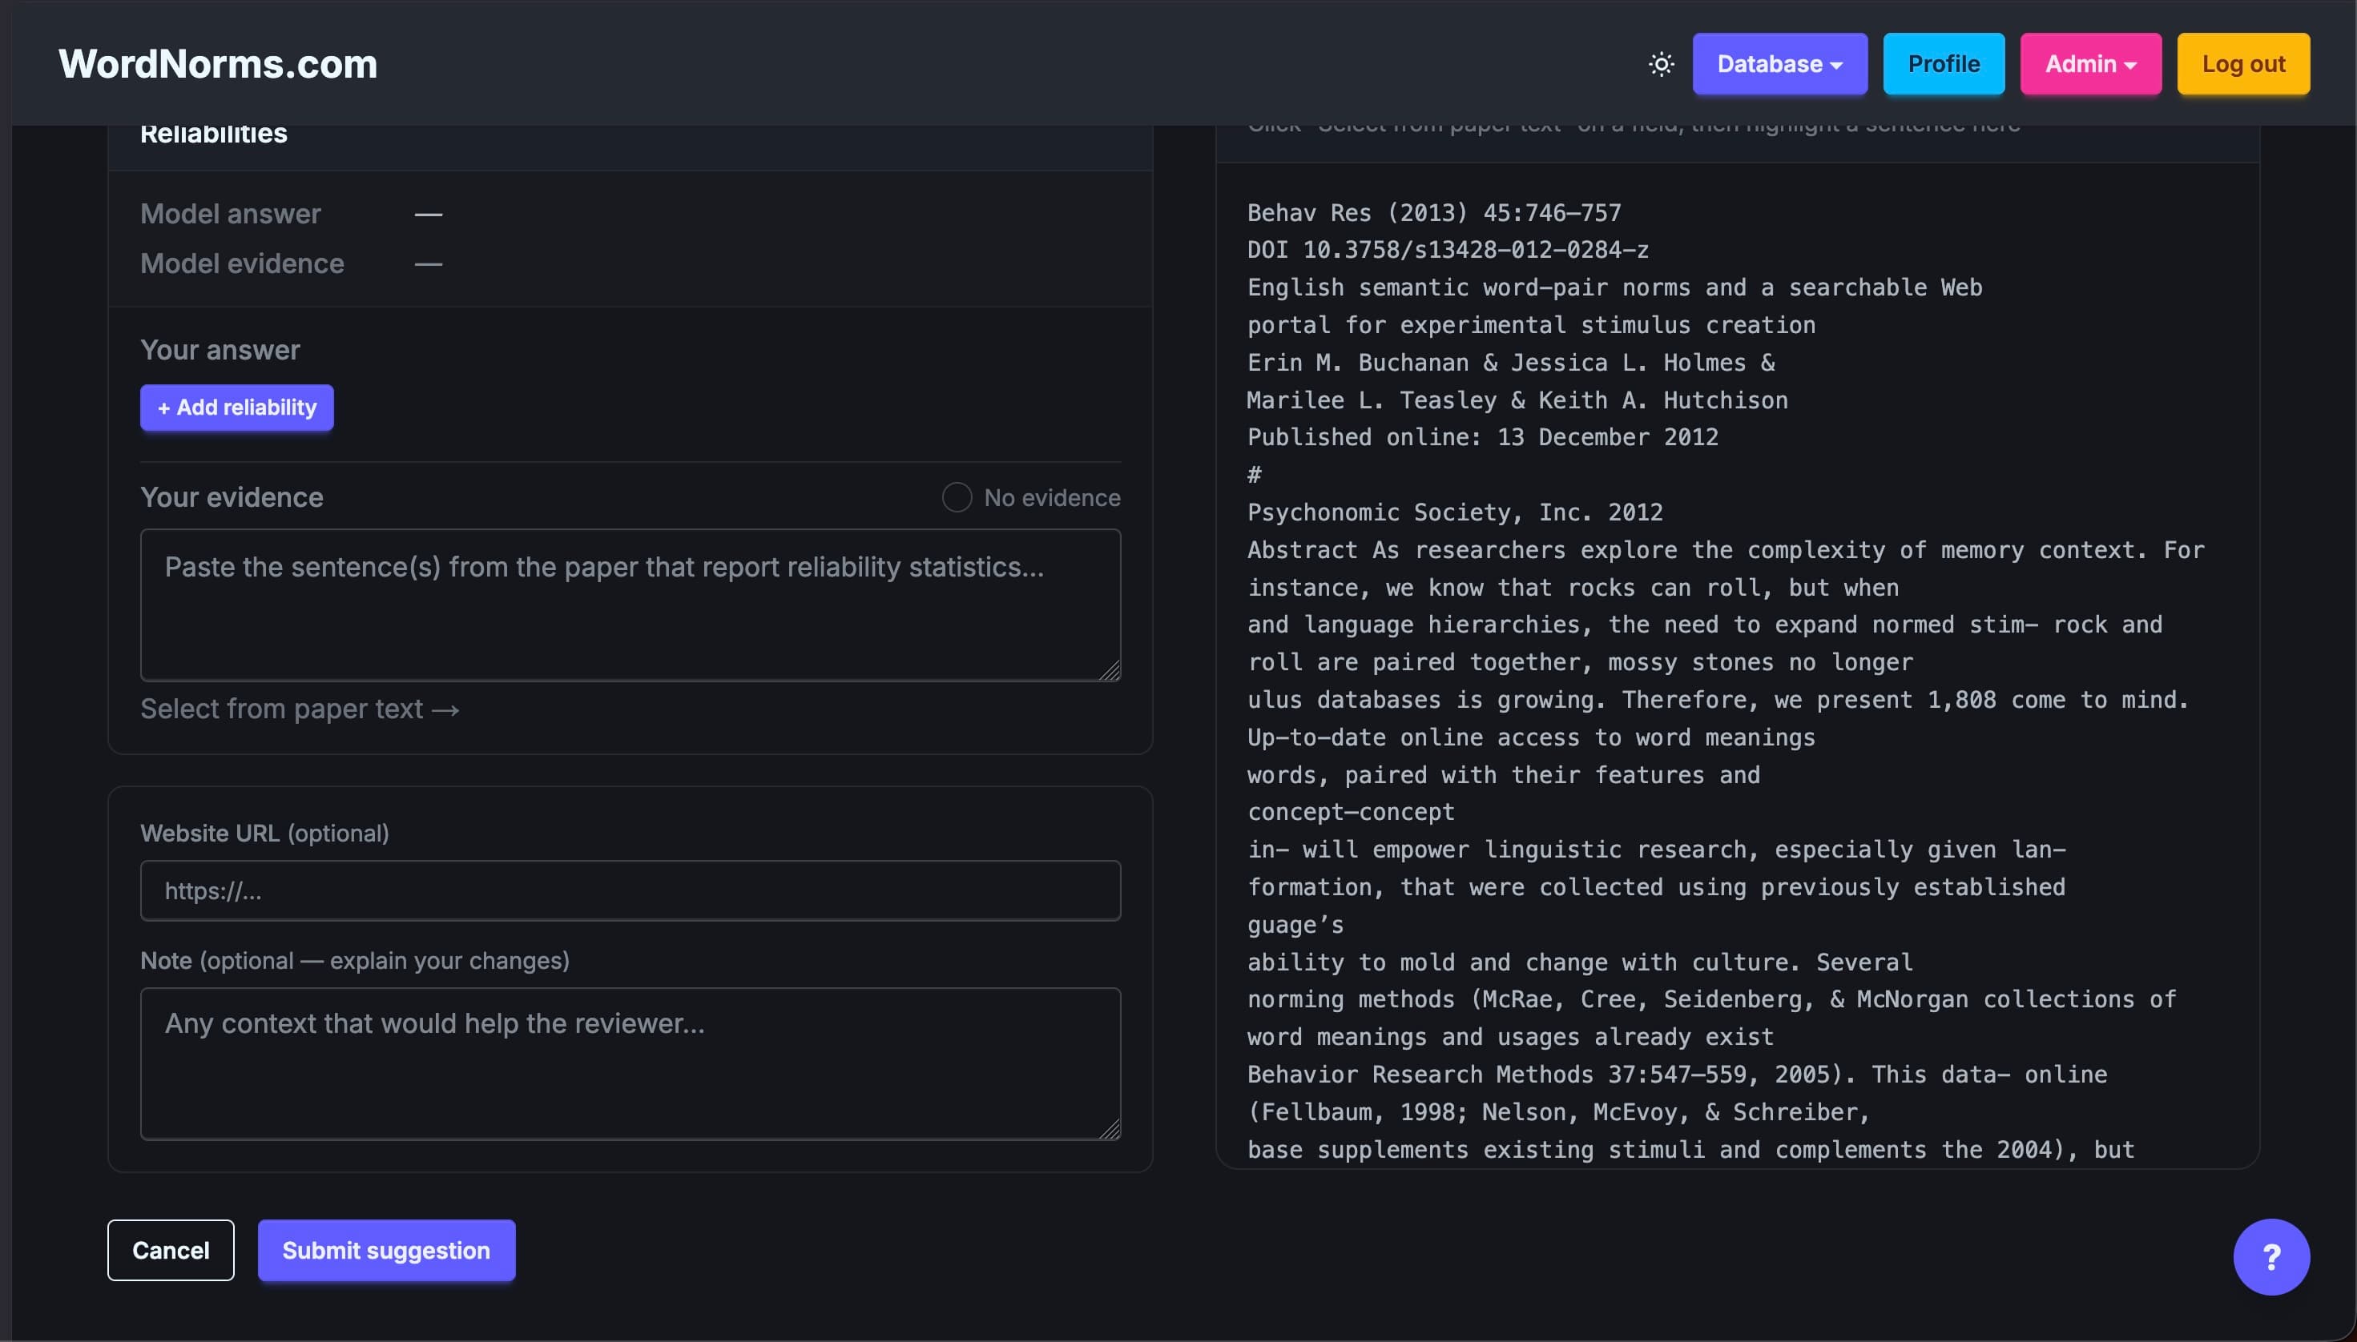Click '(Fellbaum, 1998; Nelson, McEvoy, & Schreiber,' line
Screen dimensions: 2357x1342
click(1558, 1112)
